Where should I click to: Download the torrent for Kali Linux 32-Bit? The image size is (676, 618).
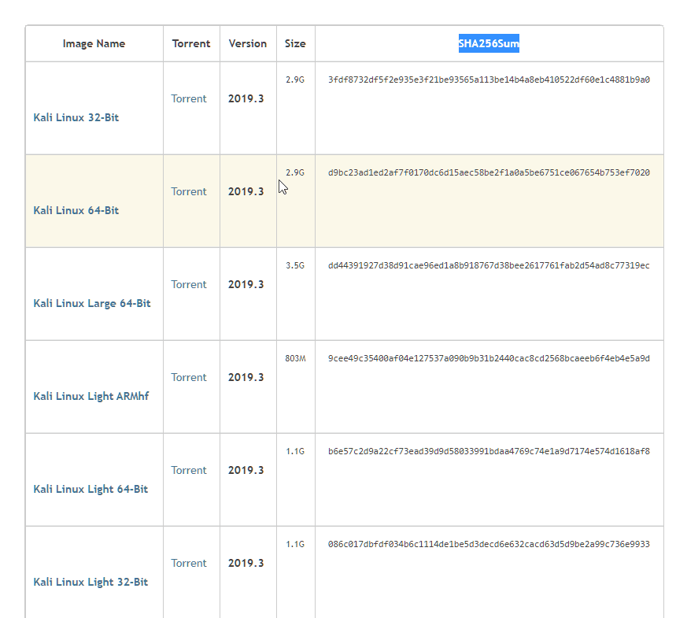coord(189,98)
